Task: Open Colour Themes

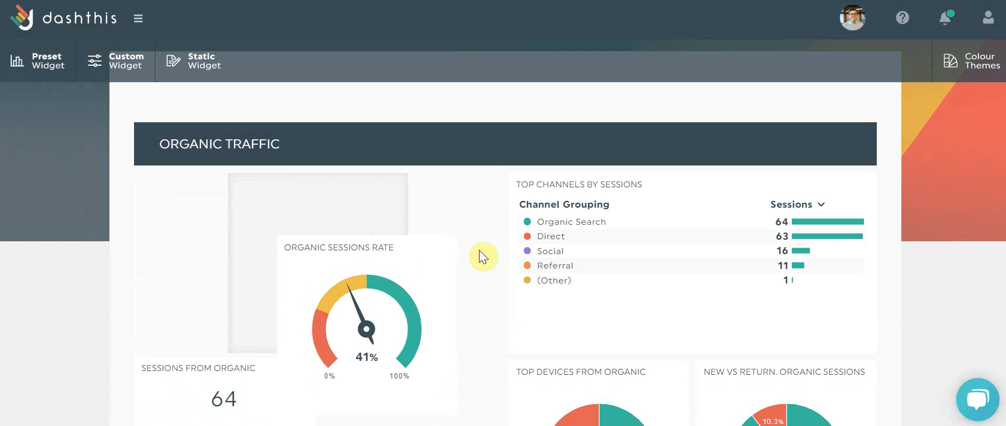Action: [x=969, y=61]
